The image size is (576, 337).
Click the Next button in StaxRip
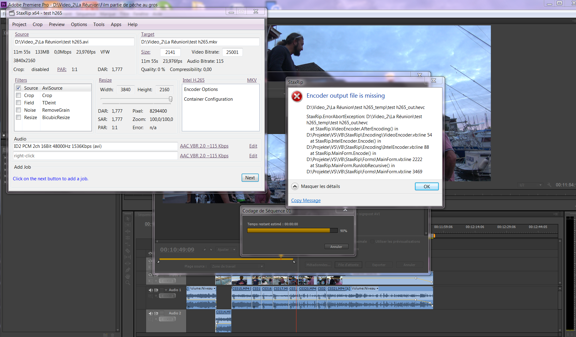point(250,178)
